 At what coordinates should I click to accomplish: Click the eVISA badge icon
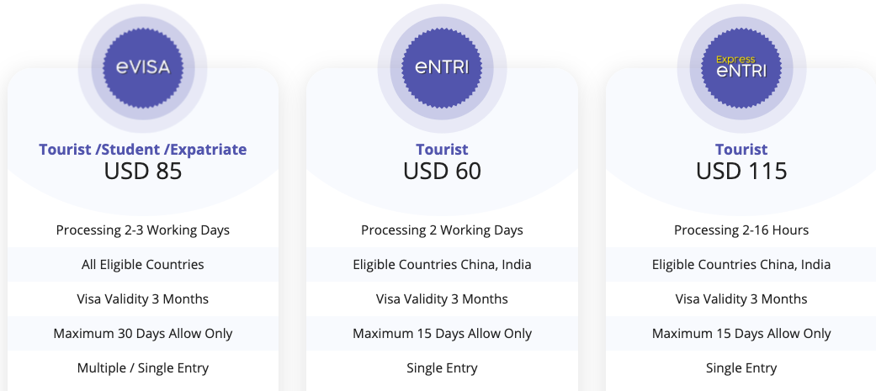point(142,67)
